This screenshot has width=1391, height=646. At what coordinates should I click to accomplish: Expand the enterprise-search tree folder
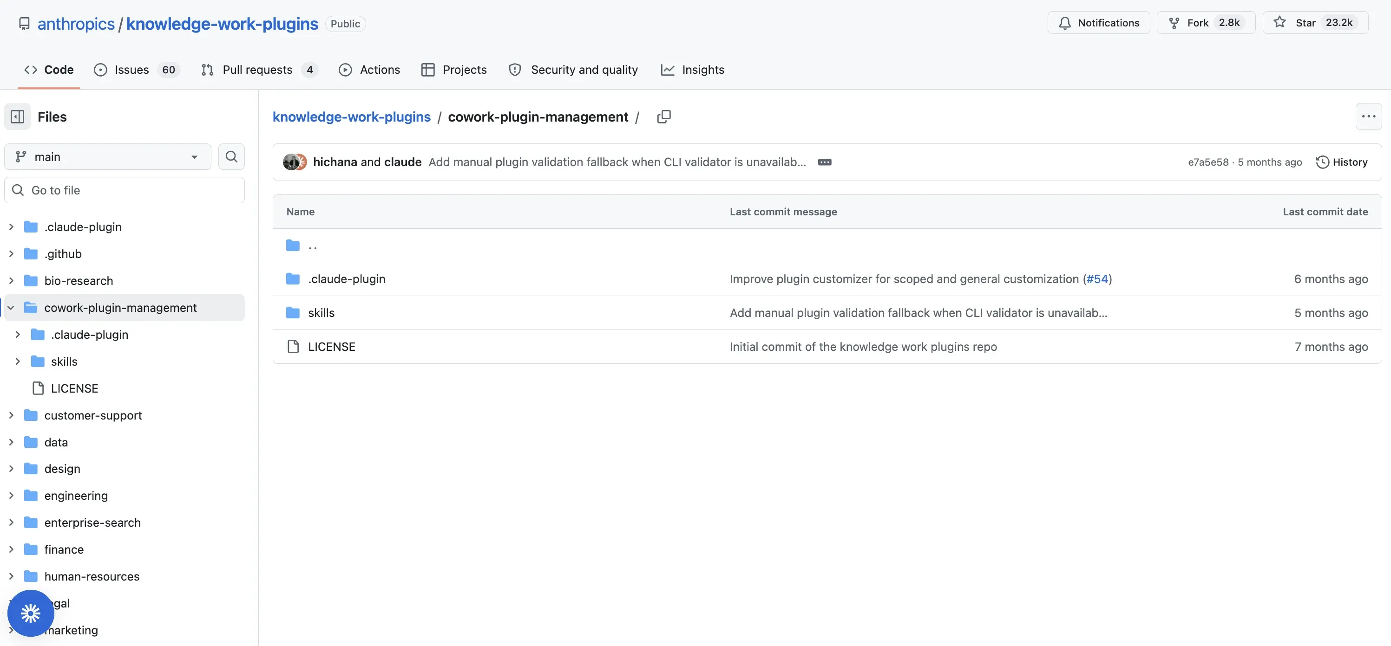pos(11,523)
